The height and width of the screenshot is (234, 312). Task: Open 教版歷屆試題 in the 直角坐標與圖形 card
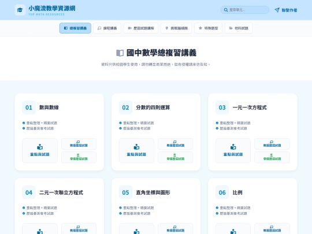pyautogui.click(x=176, y=229)
